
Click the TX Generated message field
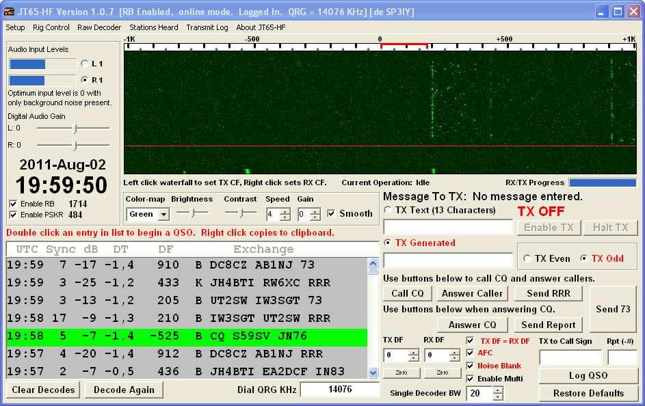click(x=448, y=260)
